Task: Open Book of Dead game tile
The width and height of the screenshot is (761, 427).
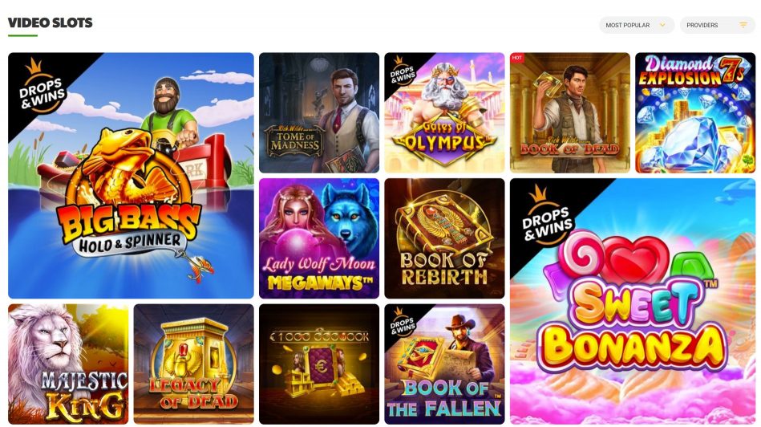Action: point(570,112)
